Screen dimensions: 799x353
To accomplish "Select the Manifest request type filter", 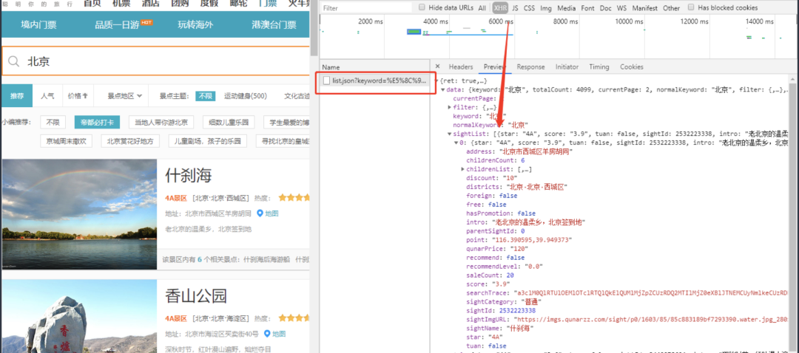I will click(x=645, y=8).
